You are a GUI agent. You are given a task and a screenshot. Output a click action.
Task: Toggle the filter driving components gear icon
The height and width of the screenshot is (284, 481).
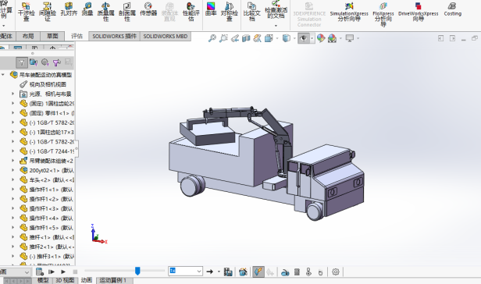coord(45,62)
